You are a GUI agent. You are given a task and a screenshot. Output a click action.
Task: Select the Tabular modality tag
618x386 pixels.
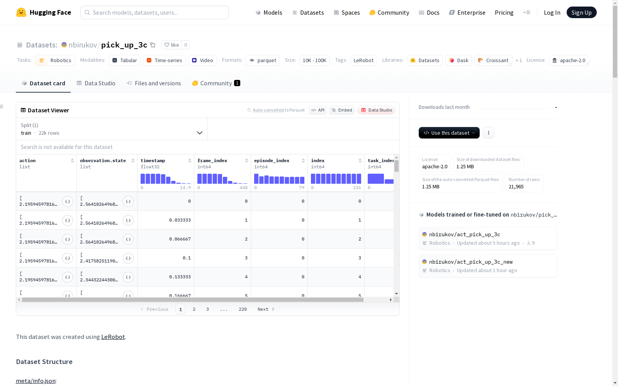tap(125, 60)
